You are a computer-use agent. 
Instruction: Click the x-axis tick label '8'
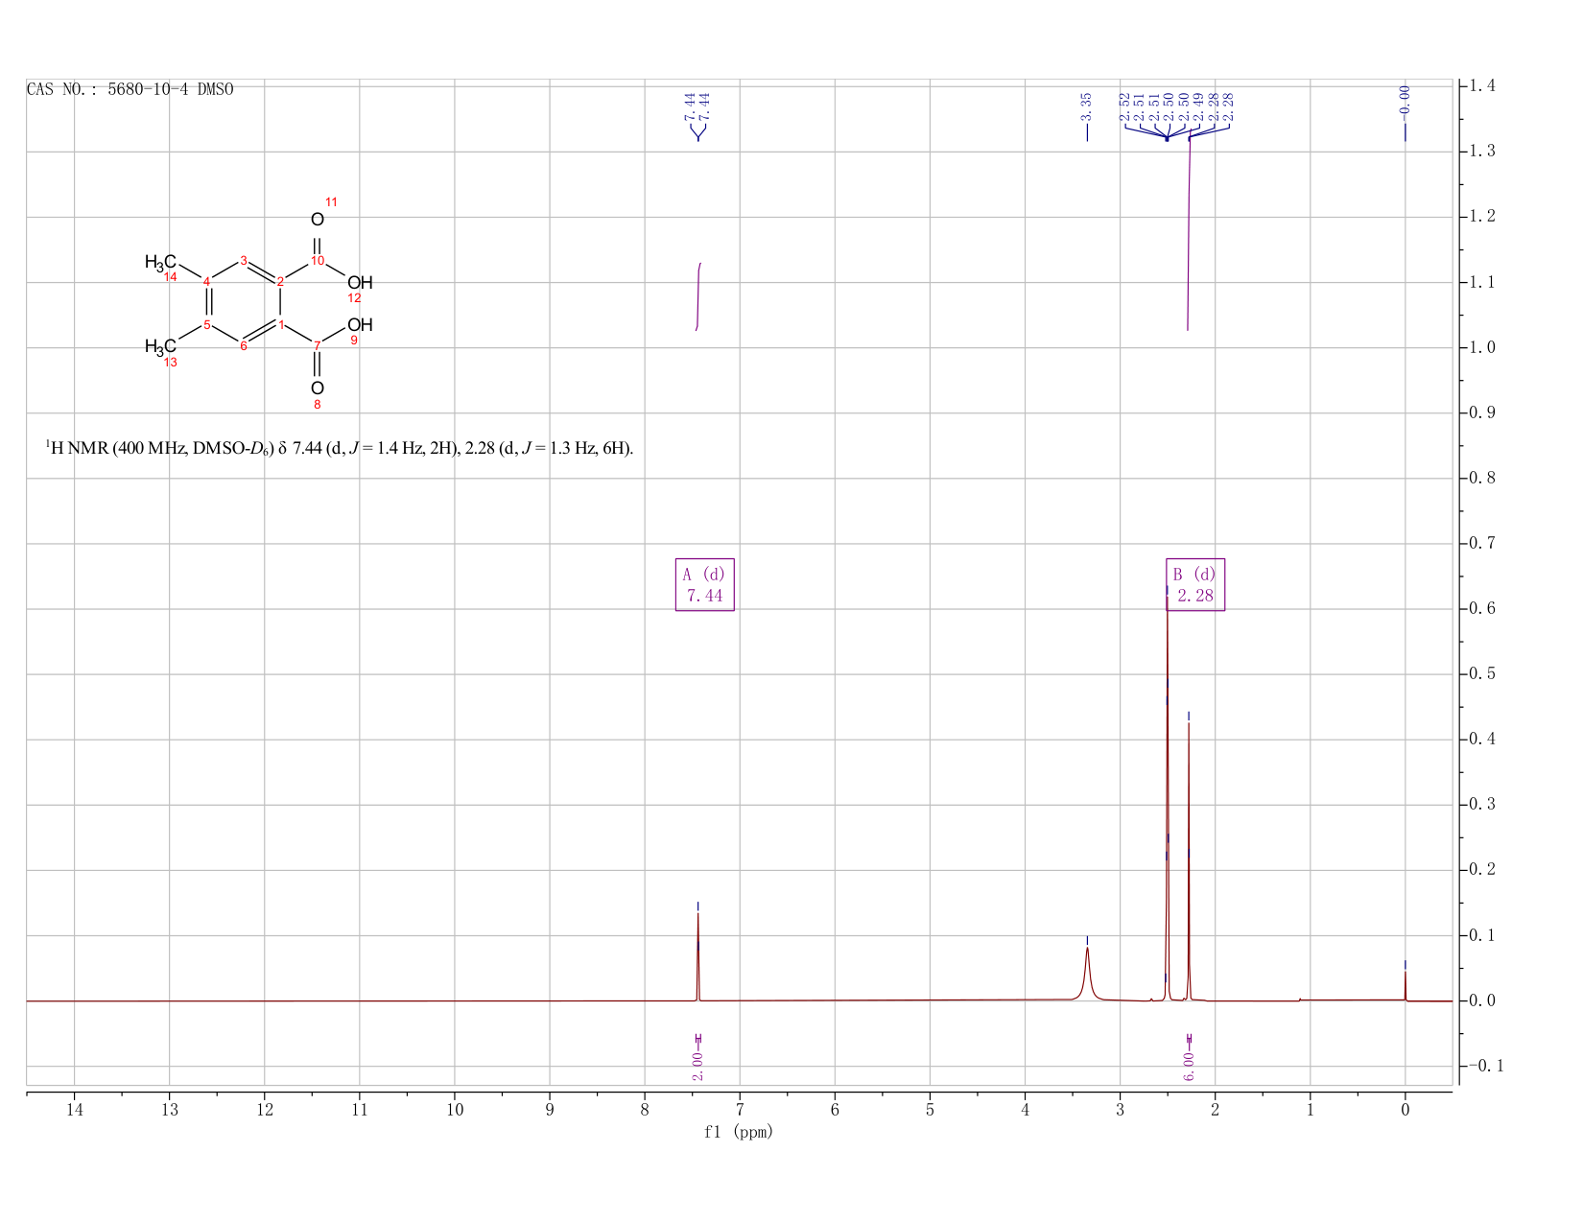[x=645, y=1110]
